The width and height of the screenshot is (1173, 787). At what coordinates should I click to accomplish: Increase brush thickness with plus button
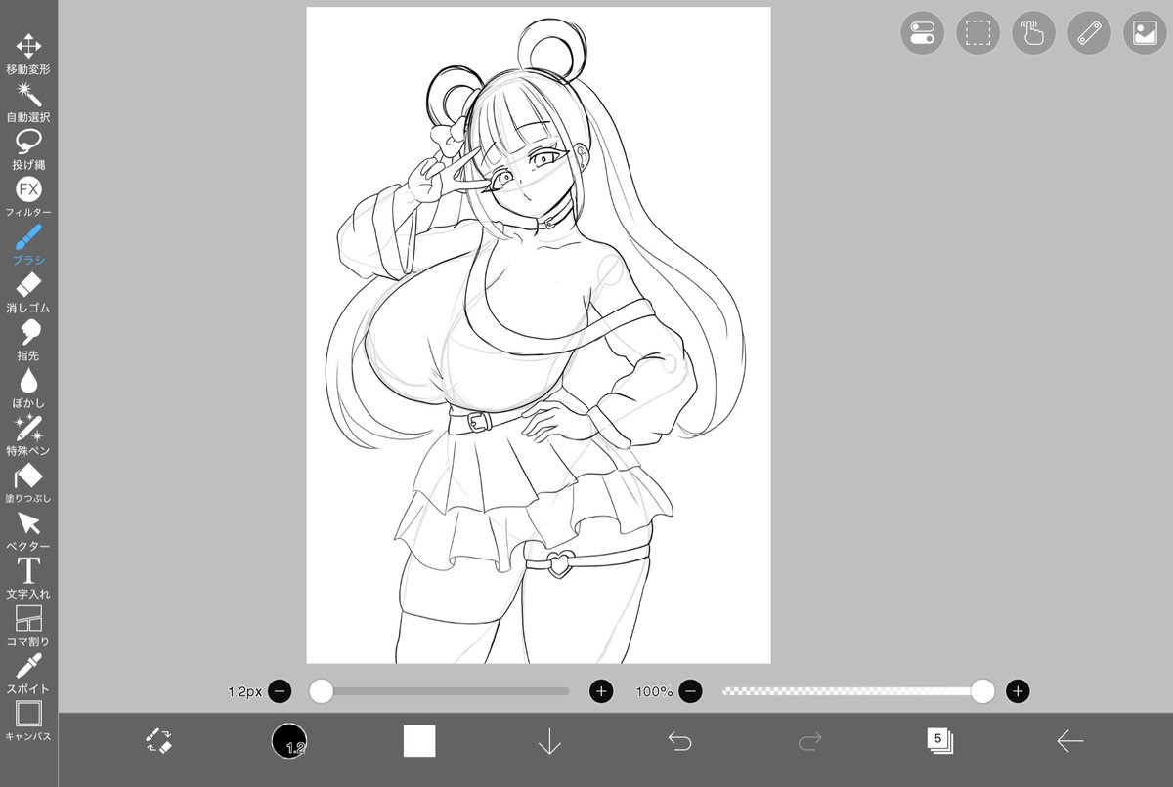[601, 691]
